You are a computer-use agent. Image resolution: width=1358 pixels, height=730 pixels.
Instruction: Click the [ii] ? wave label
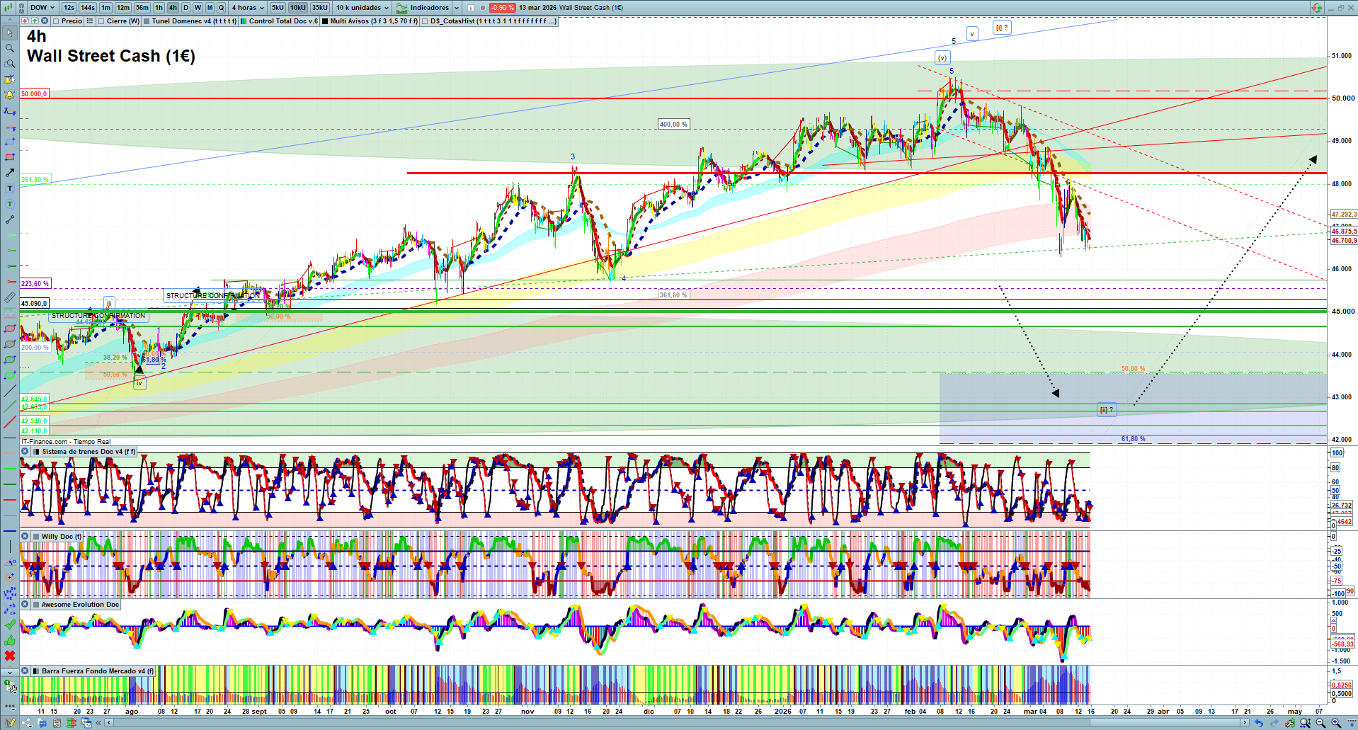point(1107,410)
